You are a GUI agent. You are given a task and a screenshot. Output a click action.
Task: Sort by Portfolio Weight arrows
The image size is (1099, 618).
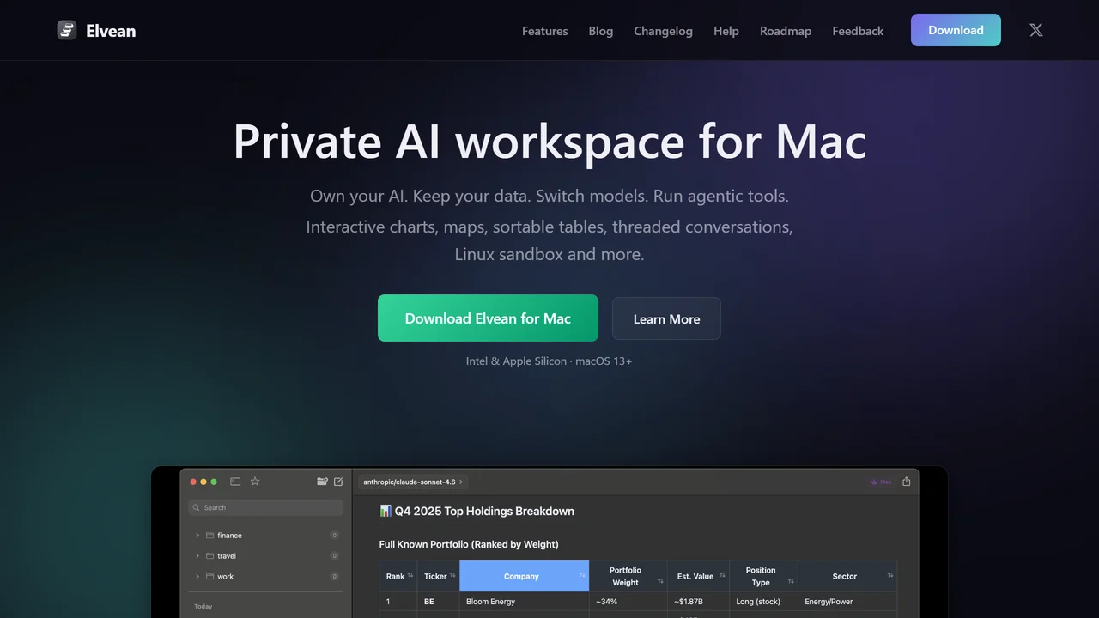[x=660, y=581]
